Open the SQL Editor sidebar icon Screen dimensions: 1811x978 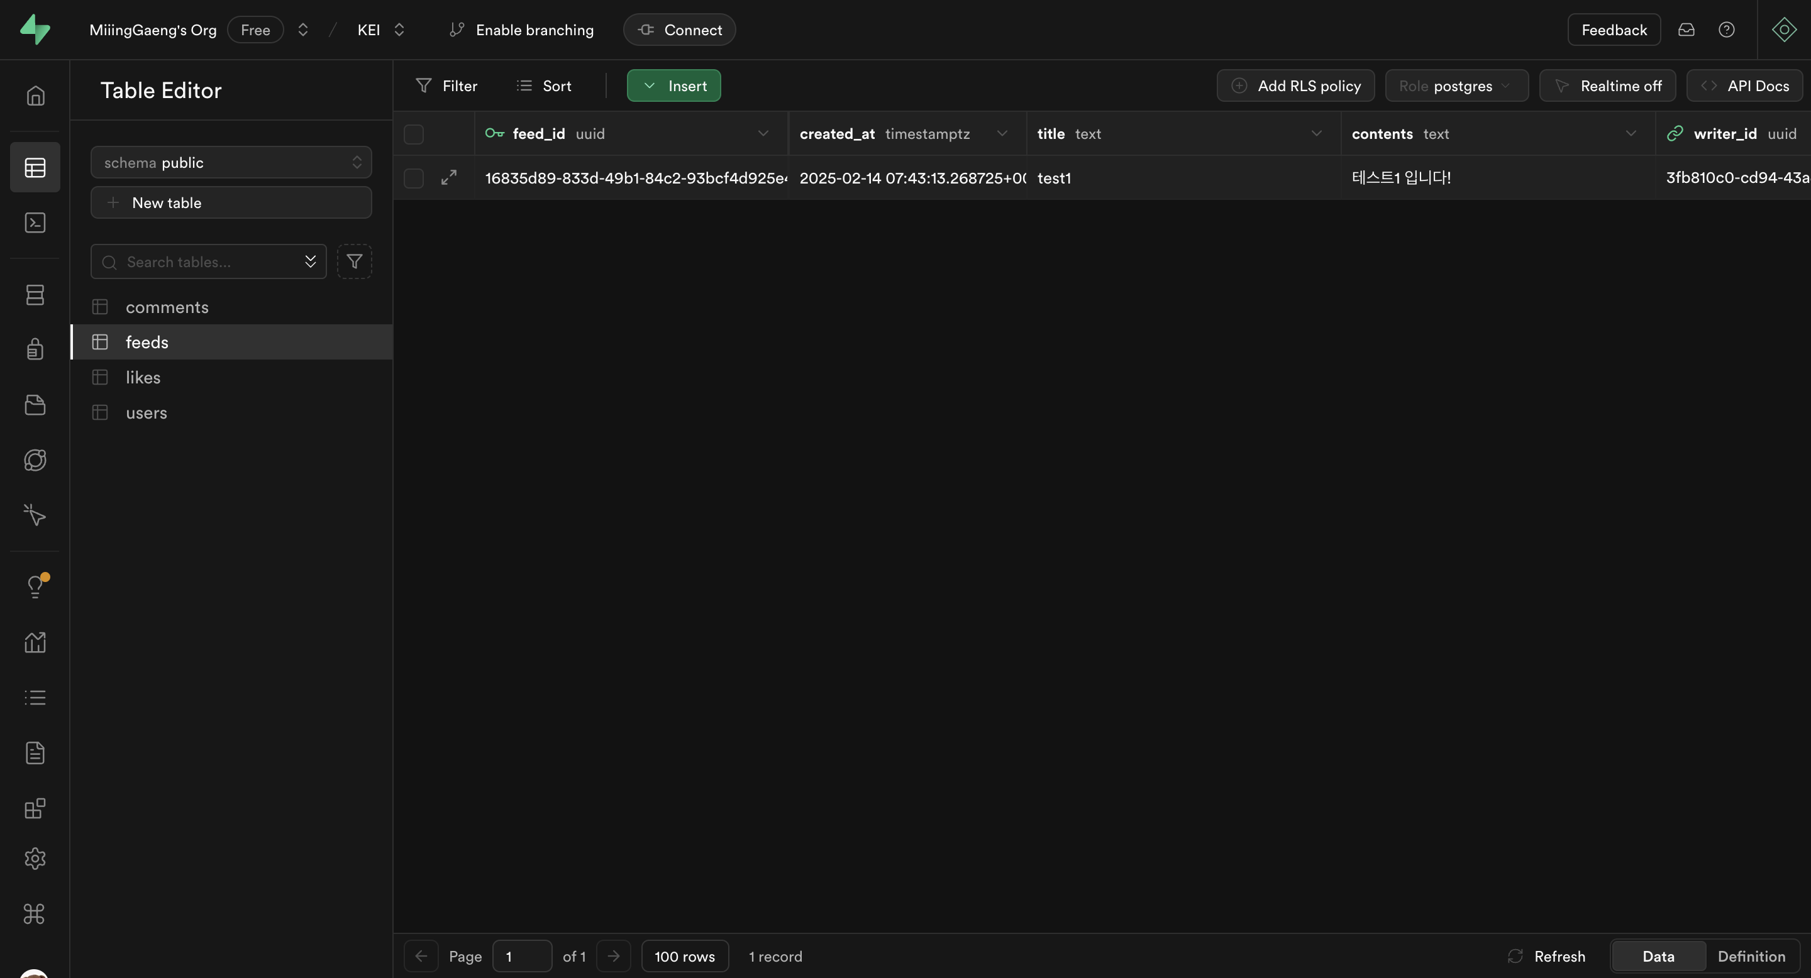35,223
